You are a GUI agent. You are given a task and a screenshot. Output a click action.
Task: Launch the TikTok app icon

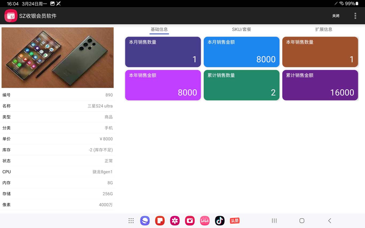220,221
